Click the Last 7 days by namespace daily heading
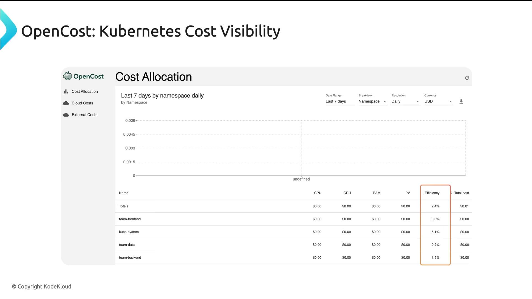The height and width of the screenshot is (299, 532). point(162,96)
